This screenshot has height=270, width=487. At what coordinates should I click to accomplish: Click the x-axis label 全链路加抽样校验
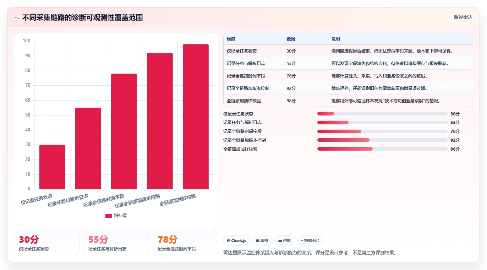178,200
